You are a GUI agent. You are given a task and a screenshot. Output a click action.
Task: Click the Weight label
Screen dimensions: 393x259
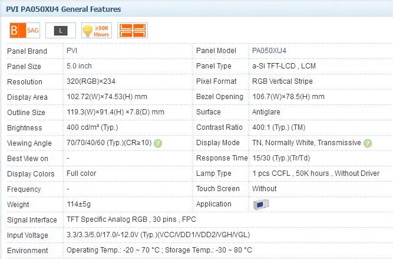click(x=18, y=205)
